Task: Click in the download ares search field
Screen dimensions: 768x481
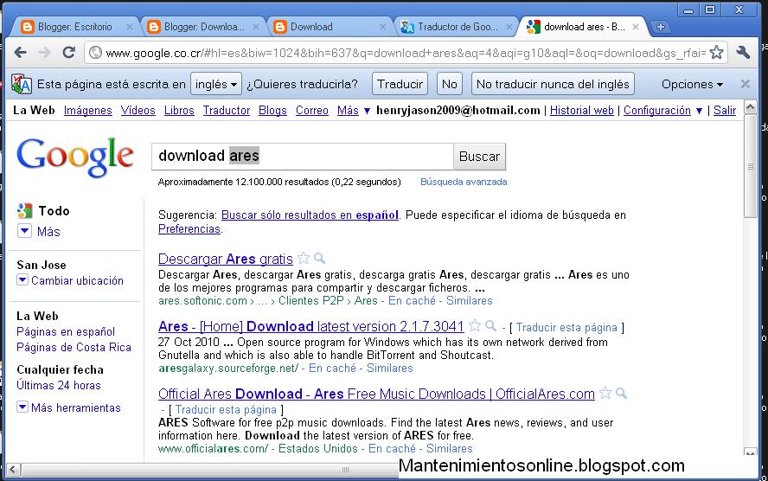Action: (303, 157)
